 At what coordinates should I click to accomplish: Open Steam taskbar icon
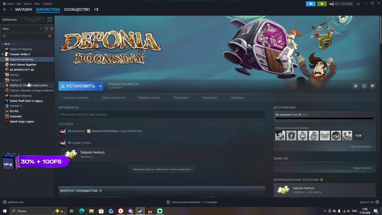[x=140, y=211]
